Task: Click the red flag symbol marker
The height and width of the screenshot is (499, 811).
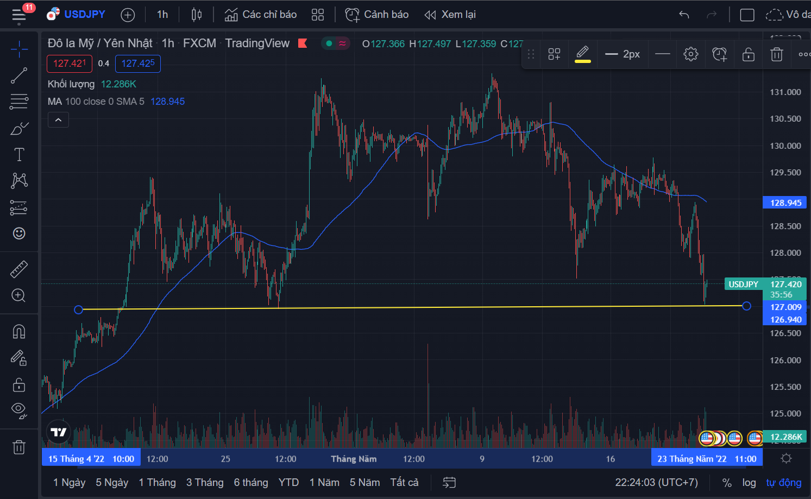Action: click(303, 43)
